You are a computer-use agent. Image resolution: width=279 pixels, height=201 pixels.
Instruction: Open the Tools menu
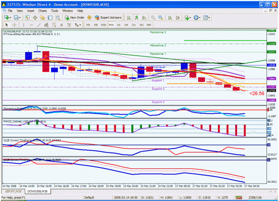point(54,11)
